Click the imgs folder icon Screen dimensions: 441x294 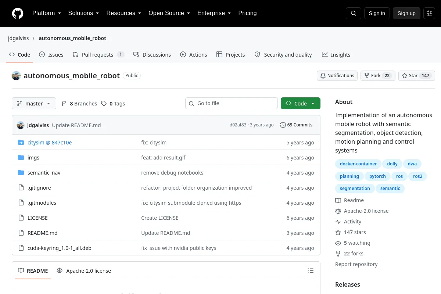point(21,158)
